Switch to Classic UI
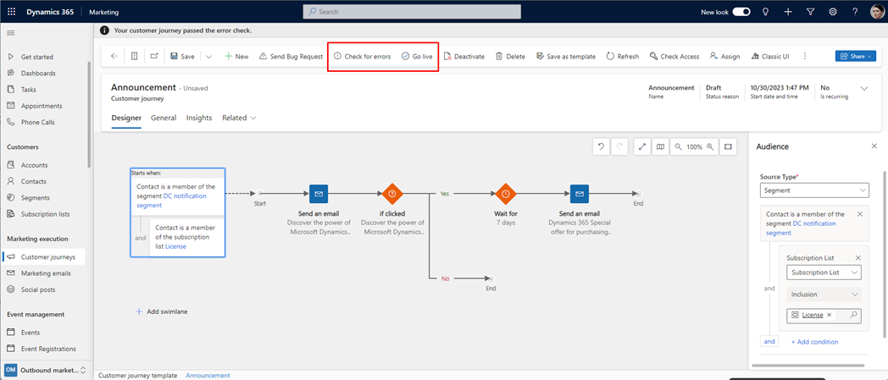 click(x=770, y=56)
